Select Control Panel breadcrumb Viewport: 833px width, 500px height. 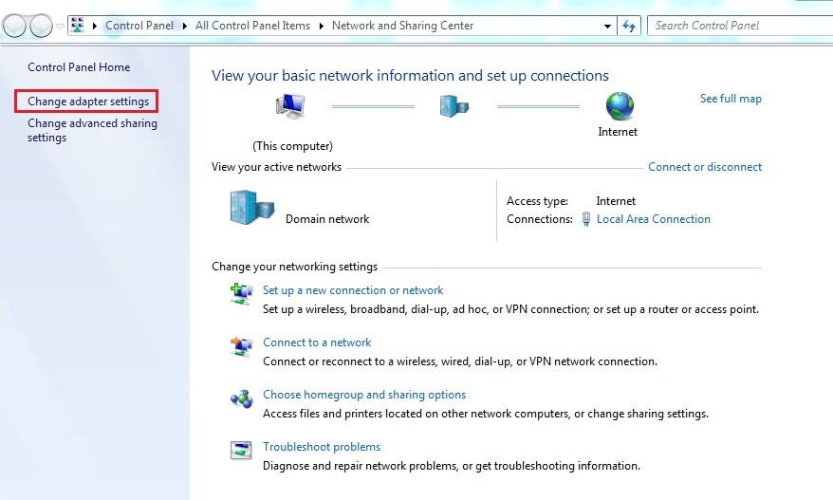[x=139, y=26]
